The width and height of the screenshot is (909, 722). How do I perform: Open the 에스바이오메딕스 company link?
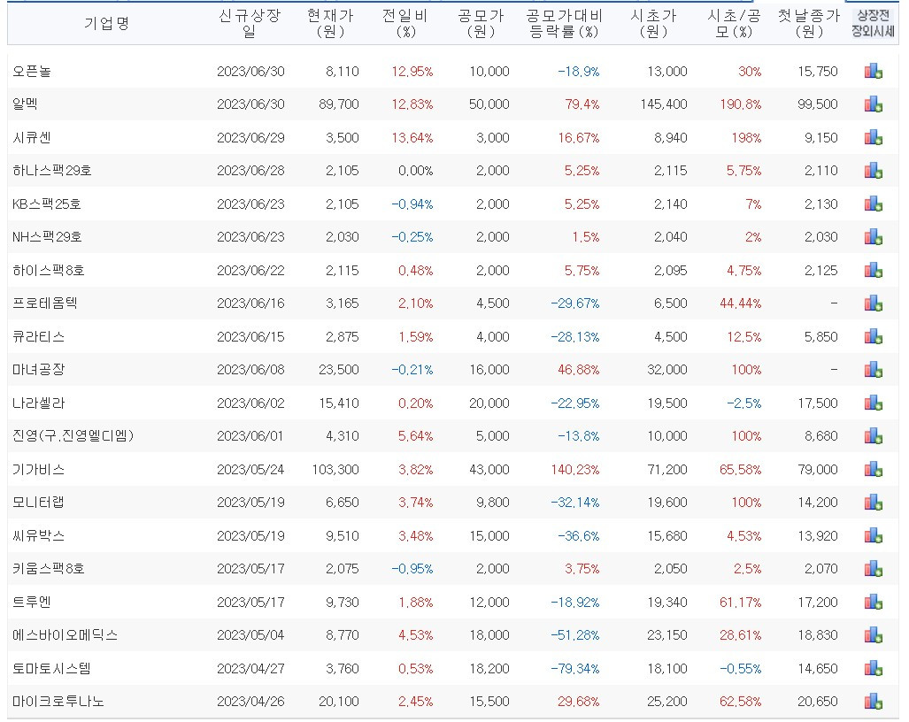point(65,635)
